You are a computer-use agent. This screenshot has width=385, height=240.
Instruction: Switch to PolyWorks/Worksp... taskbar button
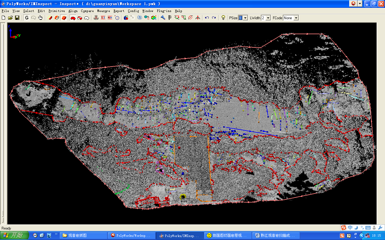[x=132, y=235]
